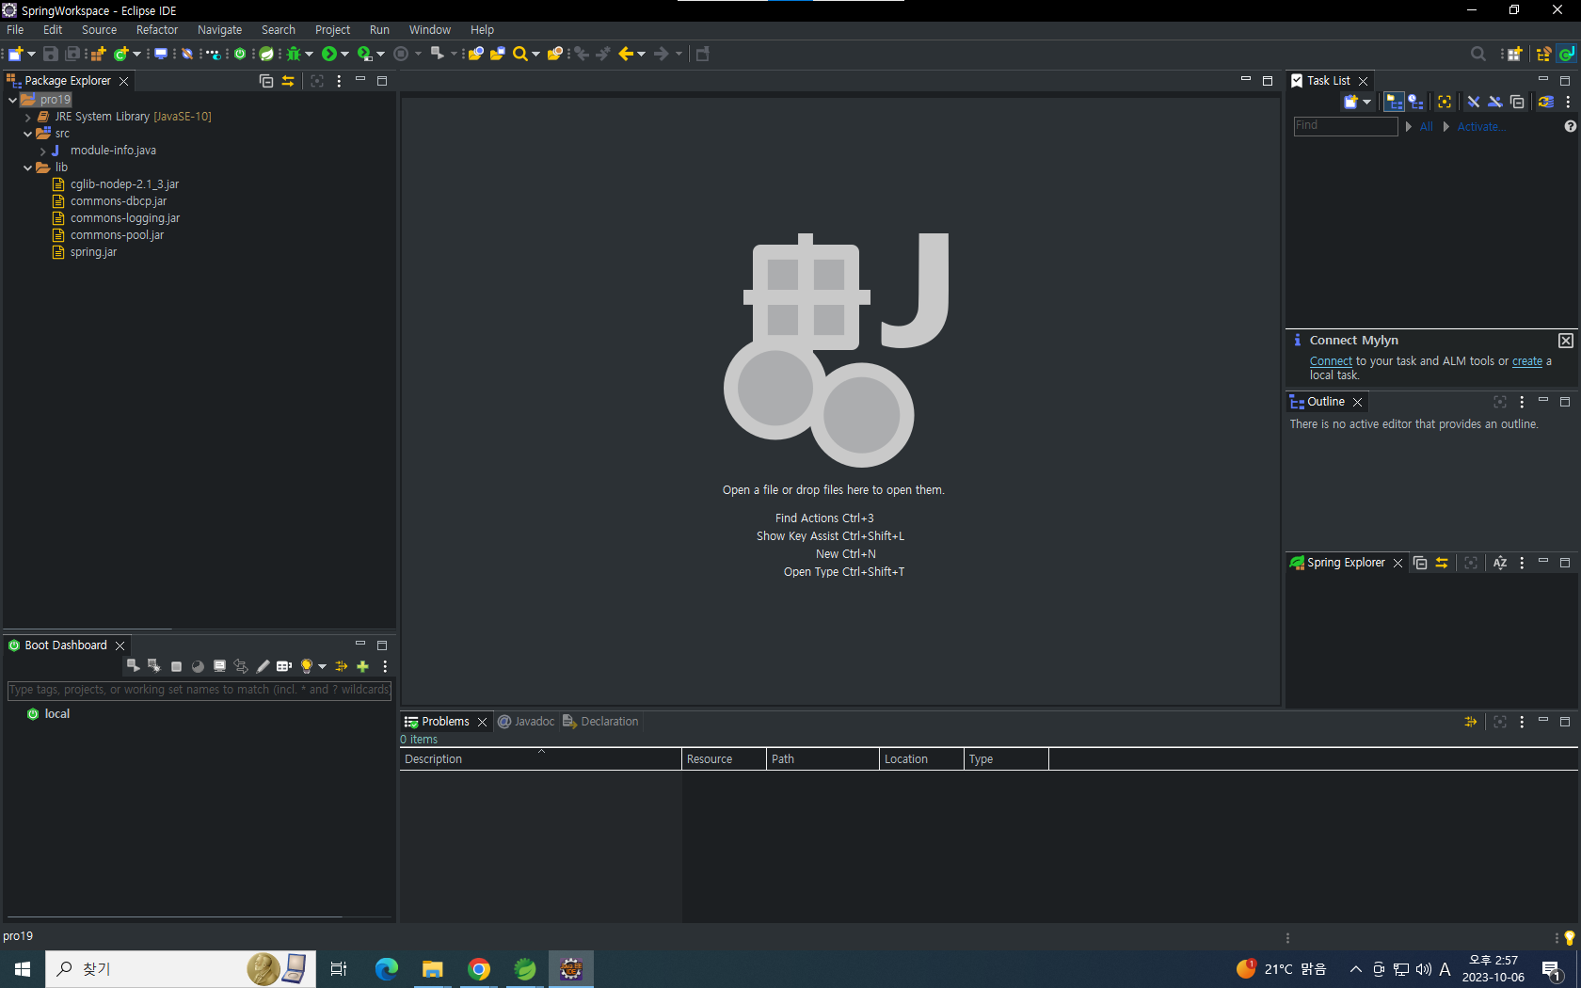Click the pencil edit icon in Boot Dashboard

pyautogui.click(x=263, y=666)
